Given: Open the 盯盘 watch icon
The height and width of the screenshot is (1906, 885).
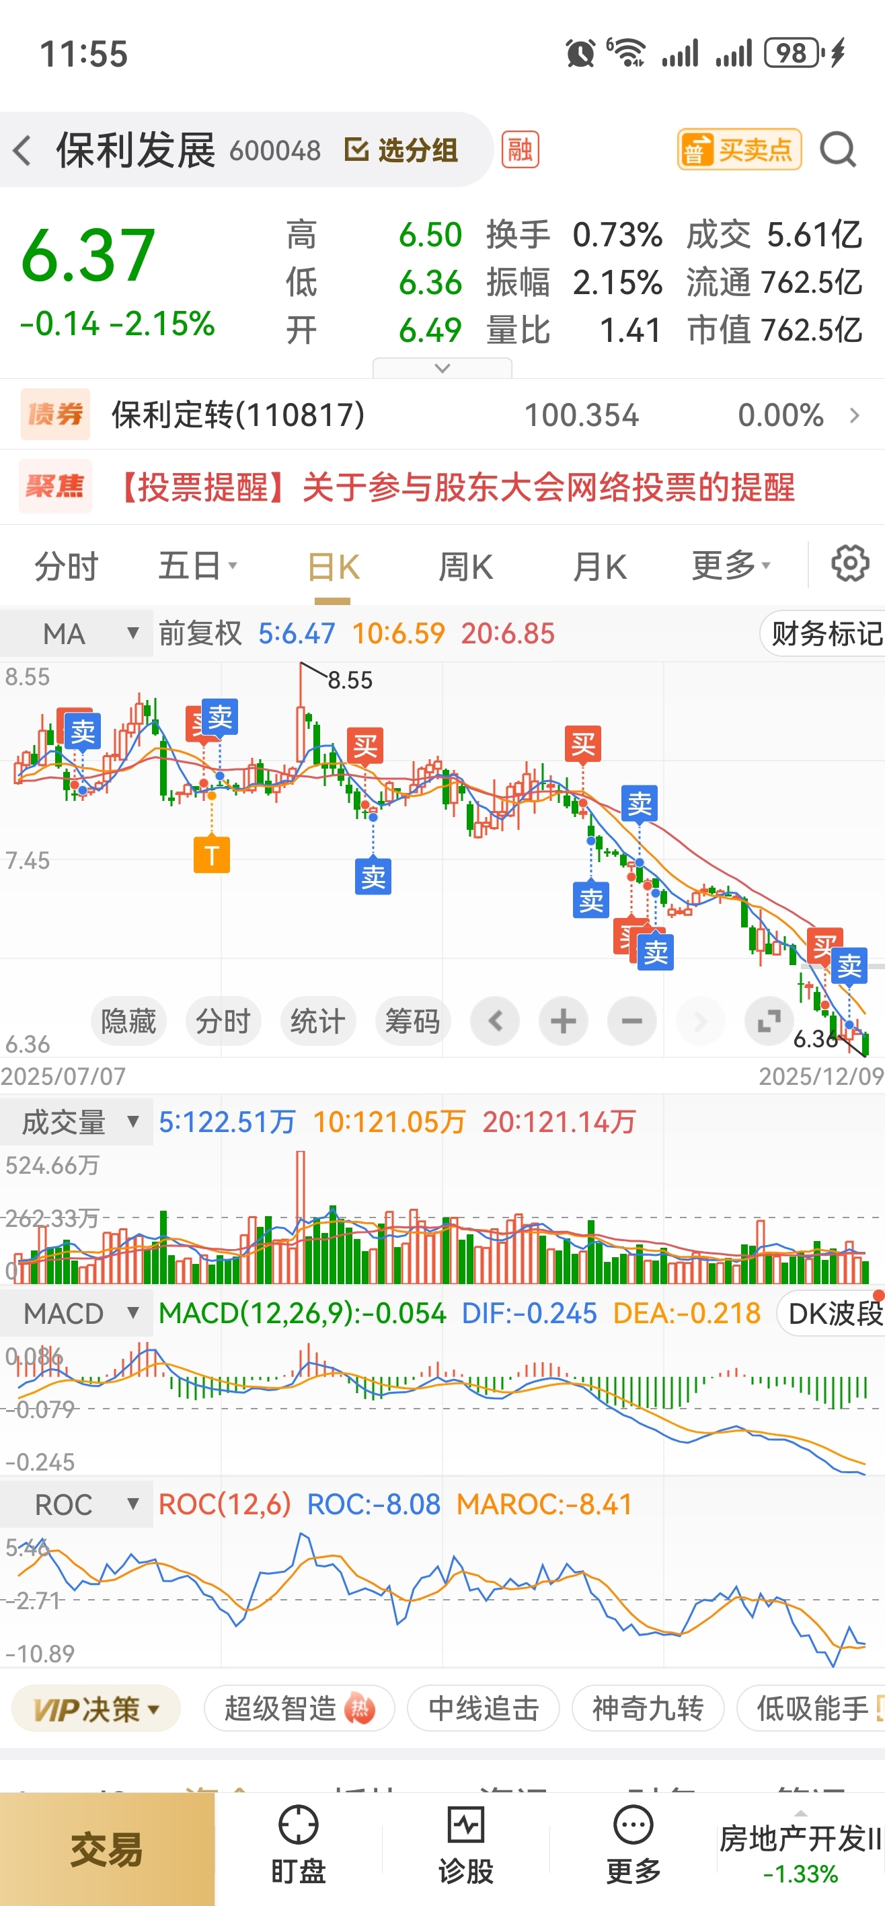Looking at the screenshot, I should coord(298,1845).
